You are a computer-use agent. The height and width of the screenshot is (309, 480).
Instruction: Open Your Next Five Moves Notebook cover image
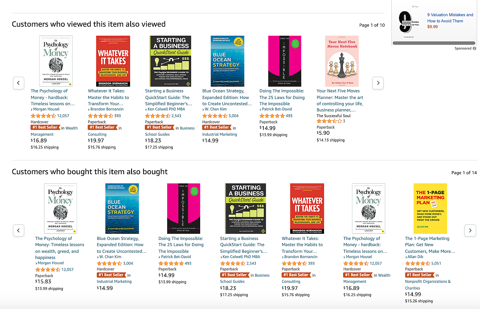point(342,61)
